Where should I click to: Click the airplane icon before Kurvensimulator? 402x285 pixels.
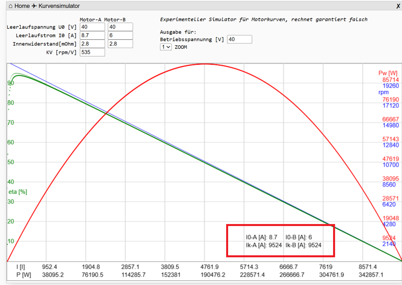click(x=34, y=6)
